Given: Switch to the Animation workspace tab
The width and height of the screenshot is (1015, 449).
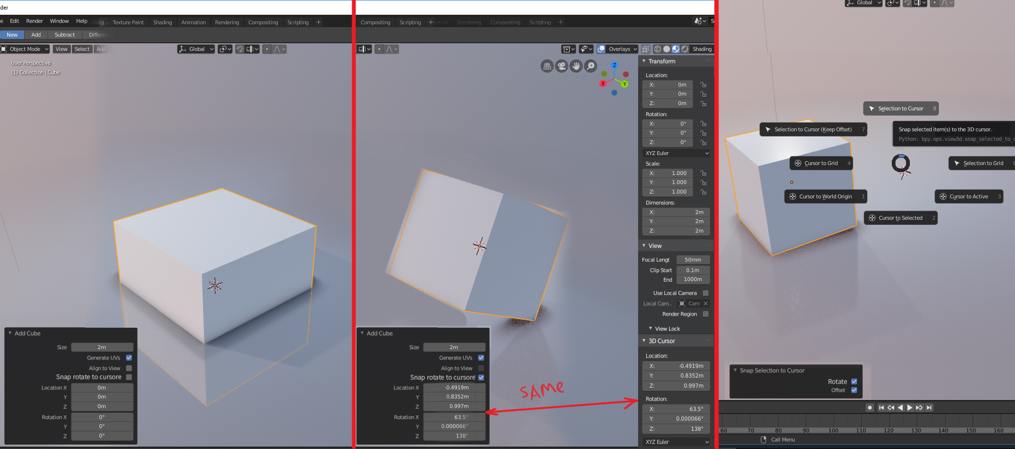Looking at the screenshot, I should 193,22.
